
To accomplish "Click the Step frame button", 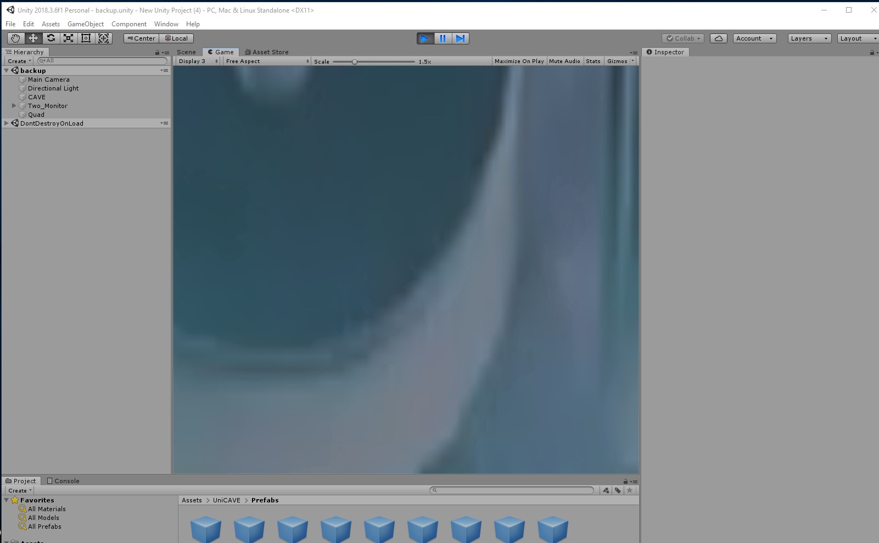I will tap(460, 38).
